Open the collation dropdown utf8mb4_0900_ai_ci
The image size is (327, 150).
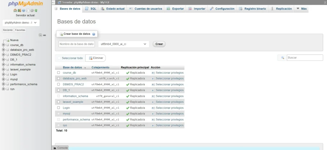(124, 44)
